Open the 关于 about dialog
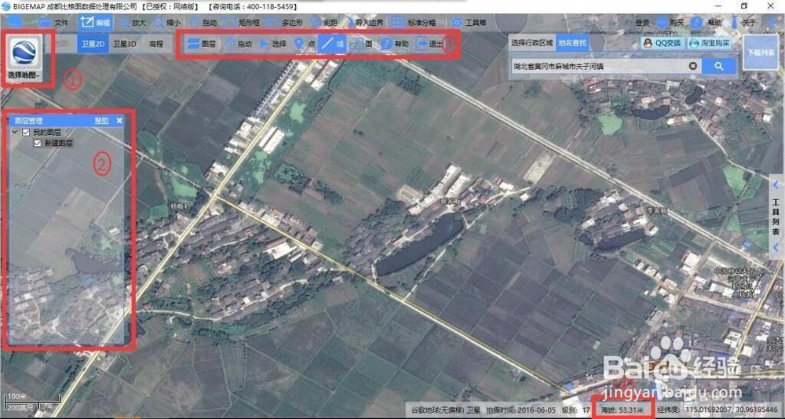The width and height of the screenshot is (785, 419). [742, 23]
